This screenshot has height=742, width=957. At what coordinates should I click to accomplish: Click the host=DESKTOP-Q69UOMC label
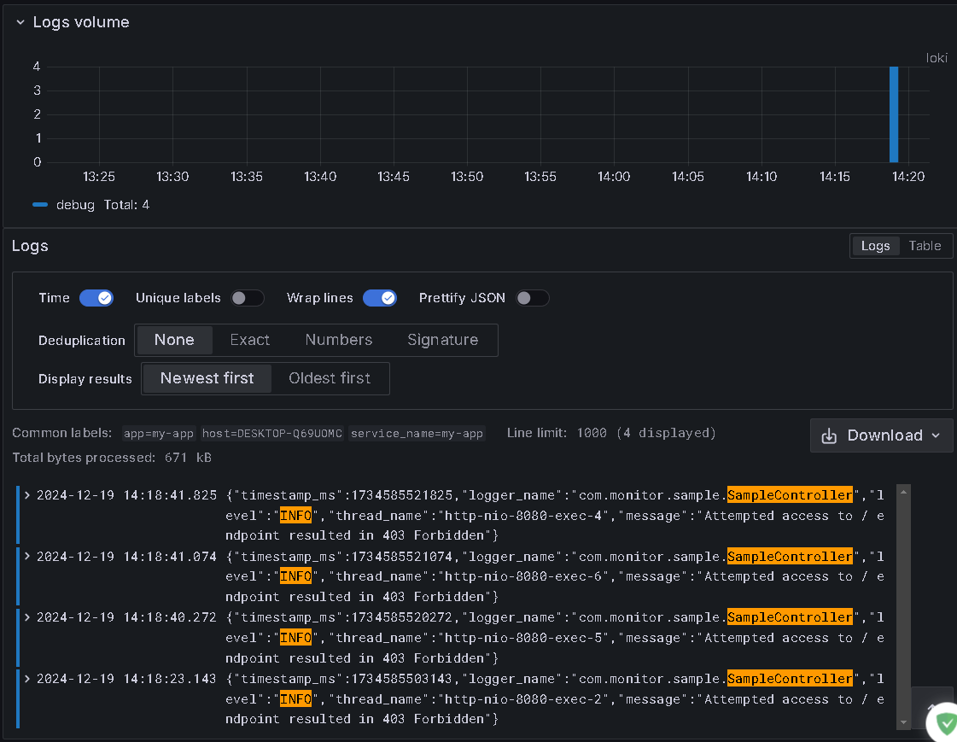click(272, 433)
